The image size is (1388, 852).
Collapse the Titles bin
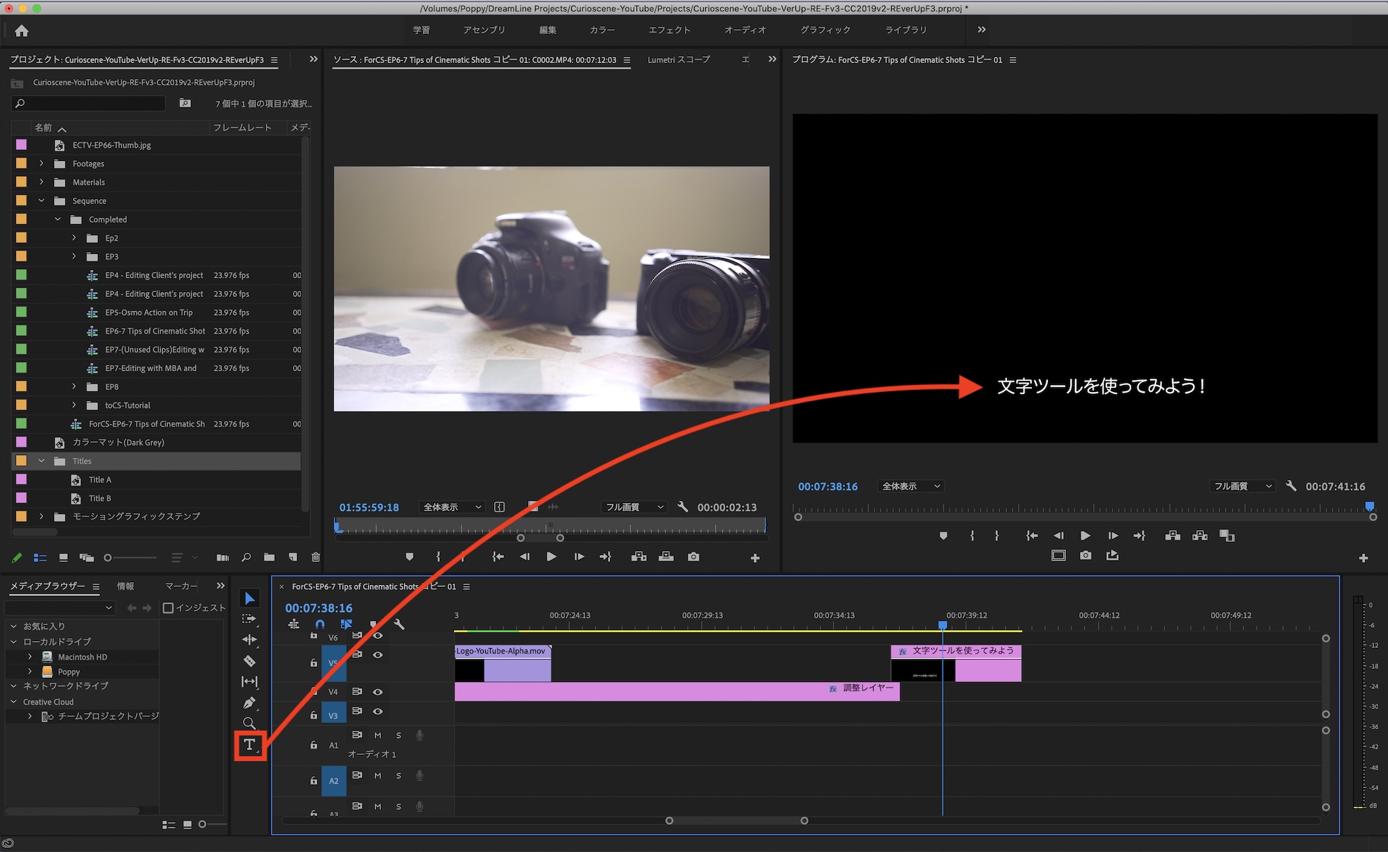coord(42,461)
